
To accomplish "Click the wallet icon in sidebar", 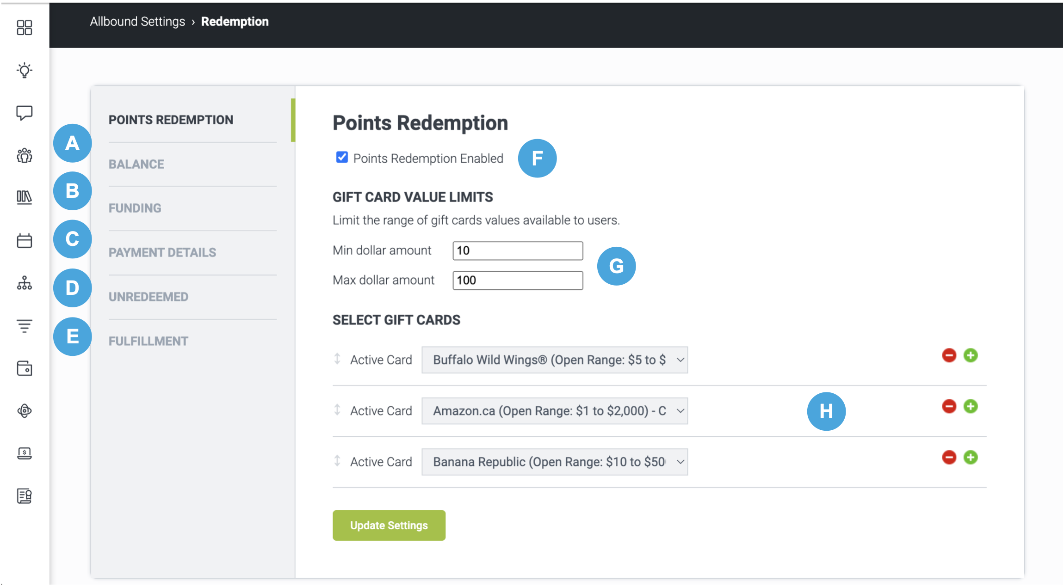I will [x=25, y=368].
